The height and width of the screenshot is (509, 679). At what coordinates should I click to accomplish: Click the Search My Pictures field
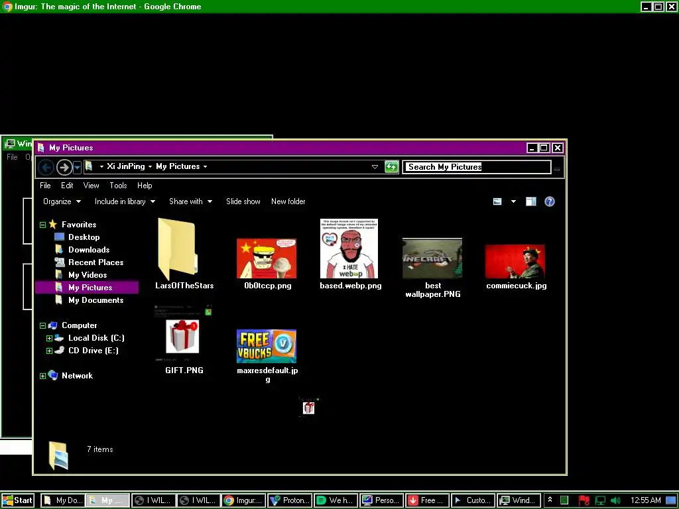pyautogui.click(x=476, y=167)
